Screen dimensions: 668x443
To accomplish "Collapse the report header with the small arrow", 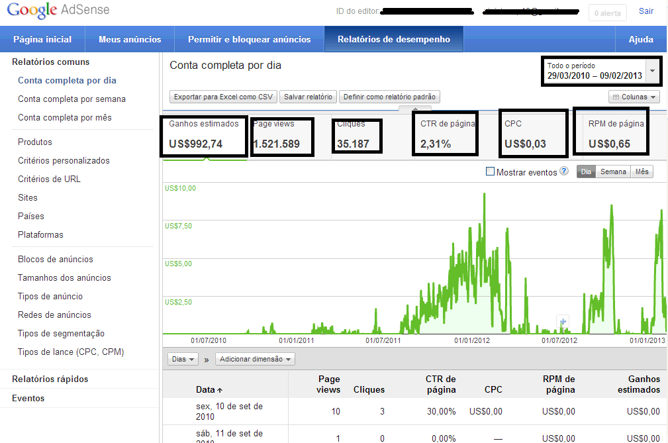I will (x=415, y=108).
